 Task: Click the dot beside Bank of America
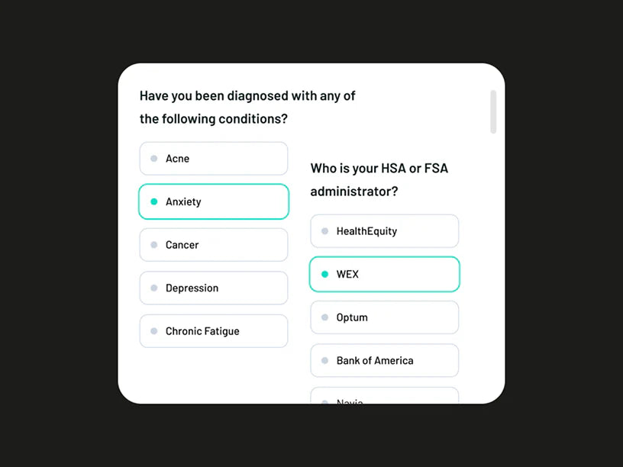[325, 360]
